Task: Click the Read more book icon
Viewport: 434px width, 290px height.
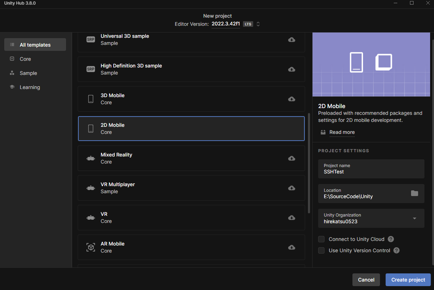Action: (323, 132)
